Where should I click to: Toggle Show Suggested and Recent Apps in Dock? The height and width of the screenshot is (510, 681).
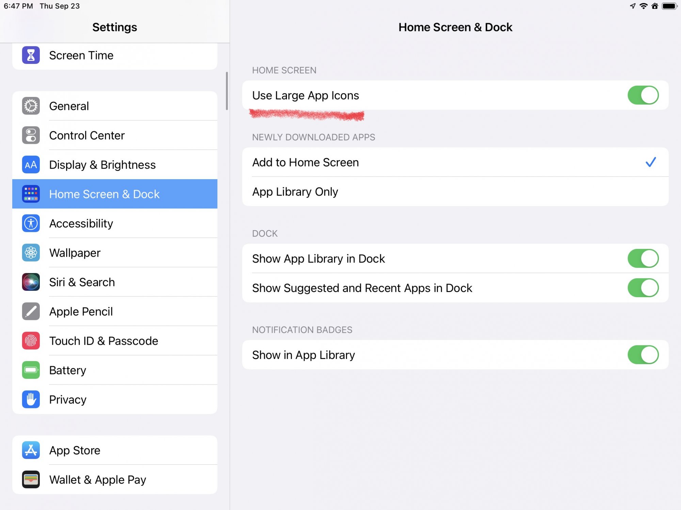click(643, 288)
